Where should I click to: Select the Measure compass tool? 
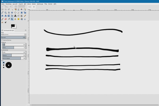point(9,13)
